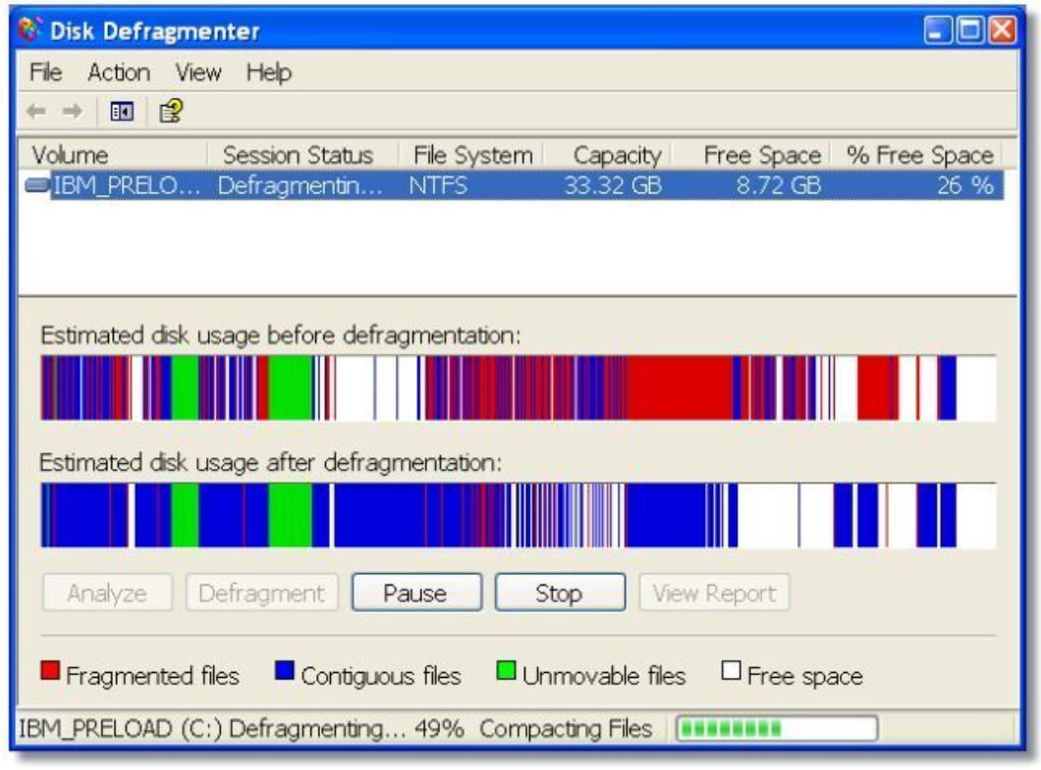Click the defragmentation progress bar in status bar
The width and height of the screenshot is (1041, 770).
(774, 729)
